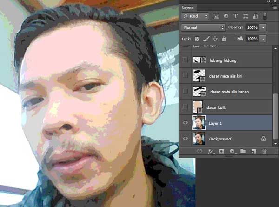
Task: Filter layers by pixel layers icon
Action: tap(216, 16)
